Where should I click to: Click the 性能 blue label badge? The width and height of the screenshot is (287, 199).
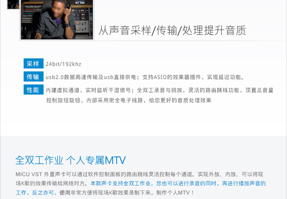[34, 90]
